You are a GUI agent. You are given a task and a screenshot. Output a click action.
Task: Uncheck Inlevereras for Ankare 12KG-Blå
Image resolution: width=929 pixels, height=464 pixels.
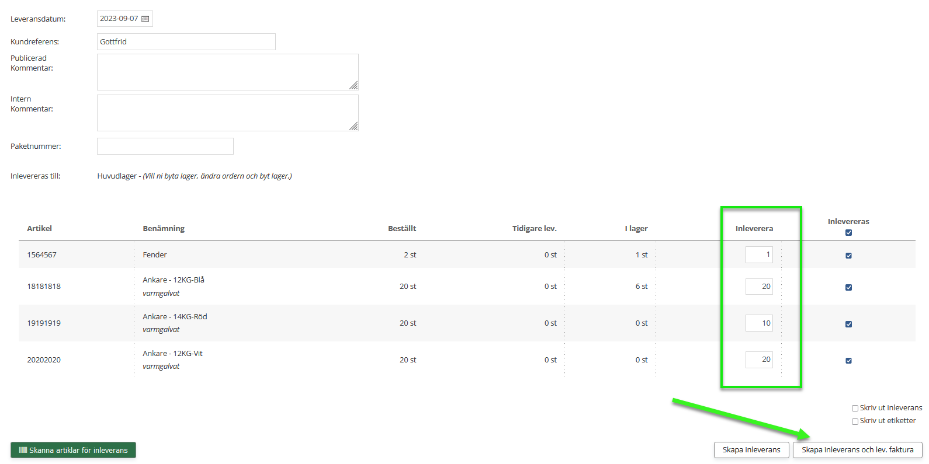(848, 287)
